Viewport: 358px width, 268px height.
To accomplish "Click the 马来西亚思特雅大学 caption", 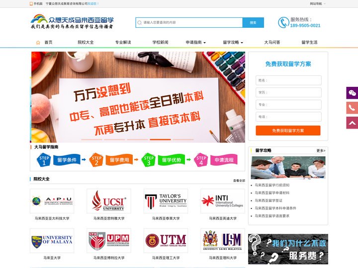I will [x=109, y=218].
